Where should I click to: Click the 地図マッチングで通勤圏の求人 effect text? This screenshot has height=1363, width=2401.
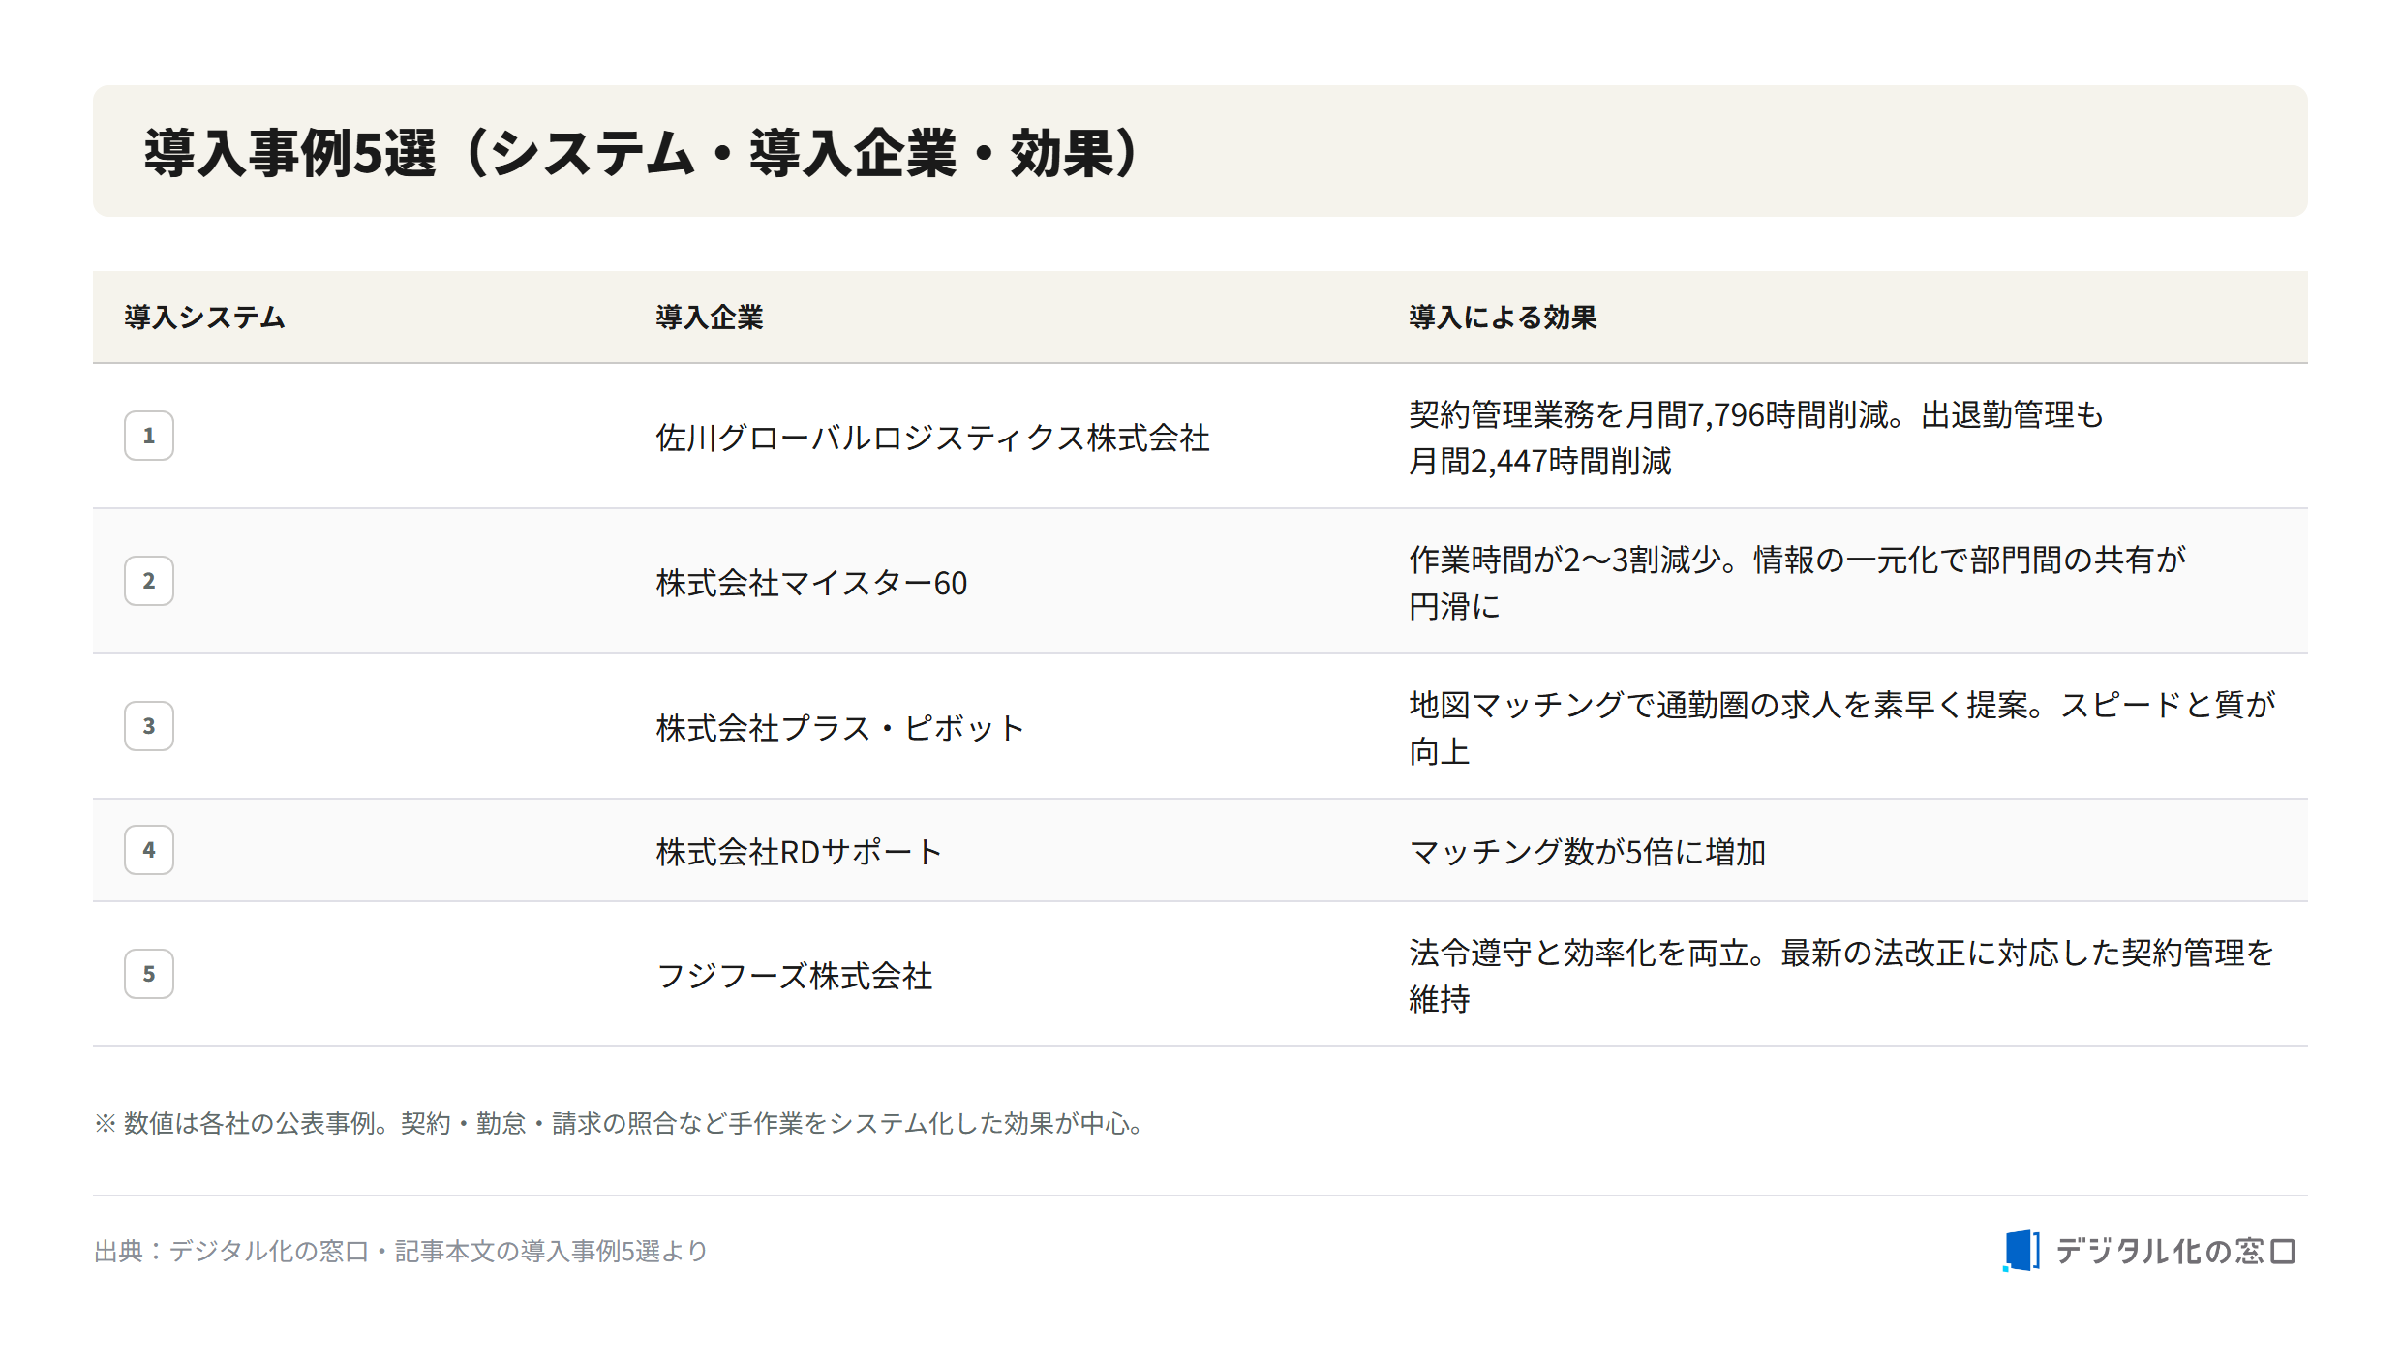[x=1842, y=728]
